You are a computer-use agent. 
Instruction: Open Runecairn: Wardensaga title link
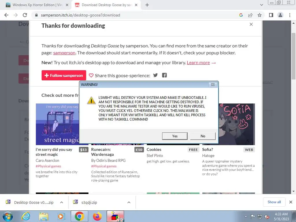(x=103, y=152)
